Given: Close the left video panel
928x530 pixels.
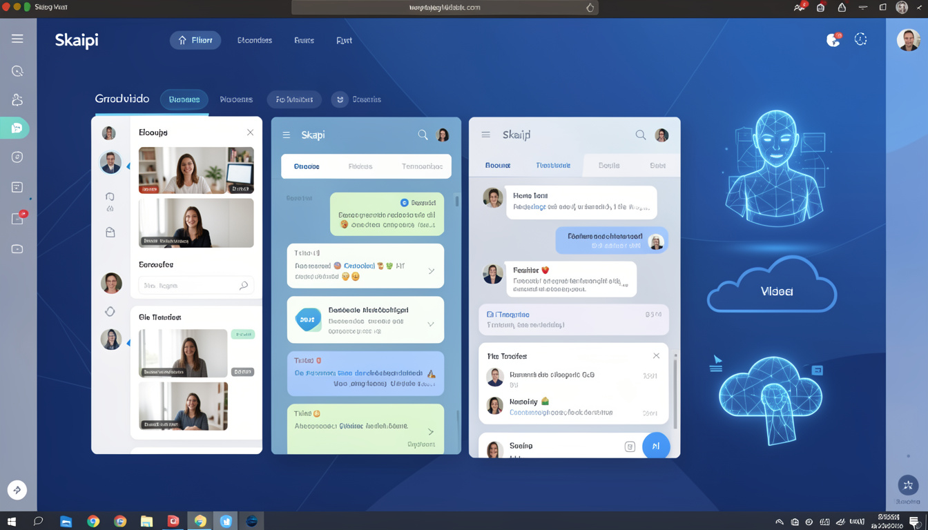Looking at the screenshot, I should pos(250,132).
